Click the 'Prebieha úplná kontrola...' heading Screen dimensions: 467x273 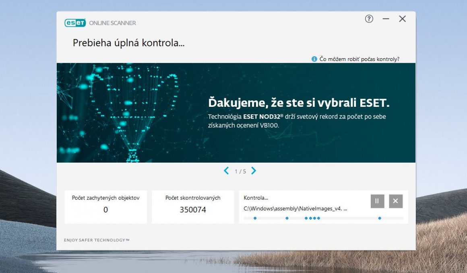[128, 43]
